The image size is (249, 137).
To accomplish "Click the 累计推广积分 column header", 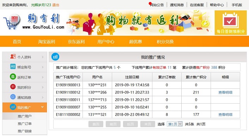I will coord(196,77).
